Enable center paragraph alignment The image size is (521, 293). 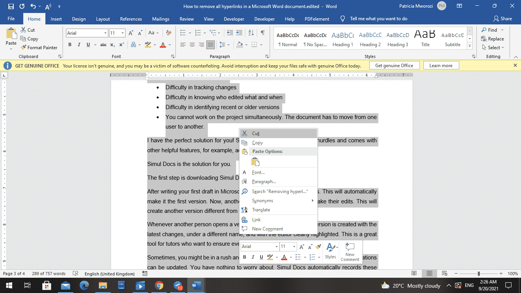(192, 44)
